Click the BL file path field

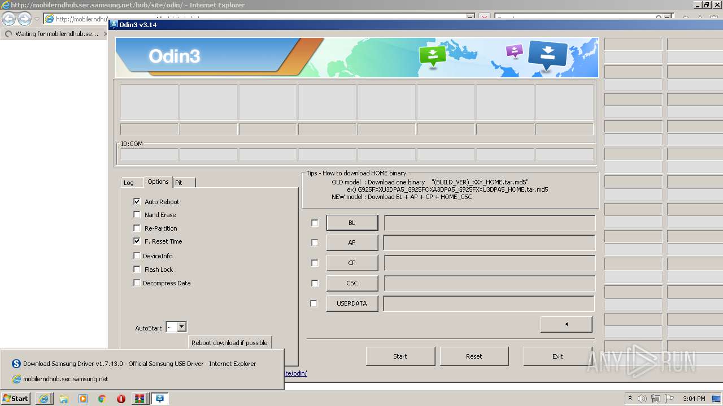[490, 223]
